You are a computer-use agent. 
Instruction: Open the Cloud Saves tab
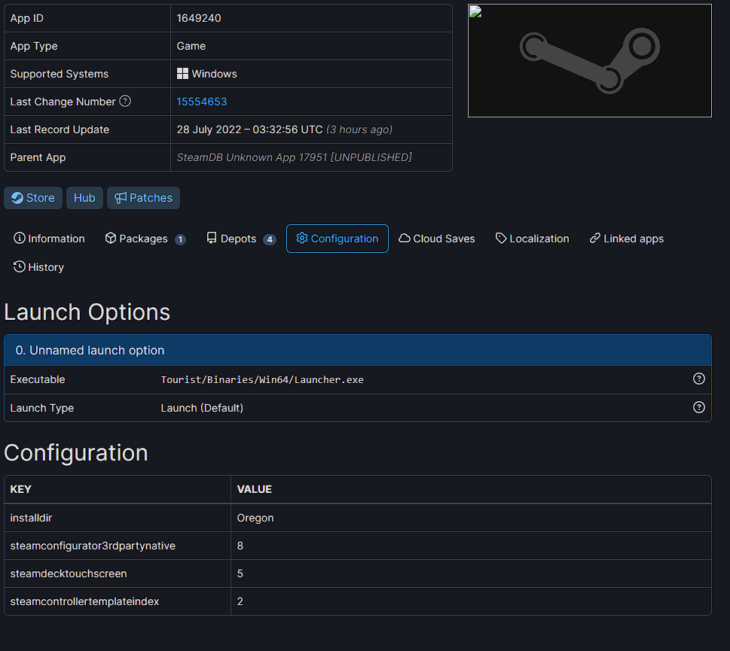tap(437, 239)
